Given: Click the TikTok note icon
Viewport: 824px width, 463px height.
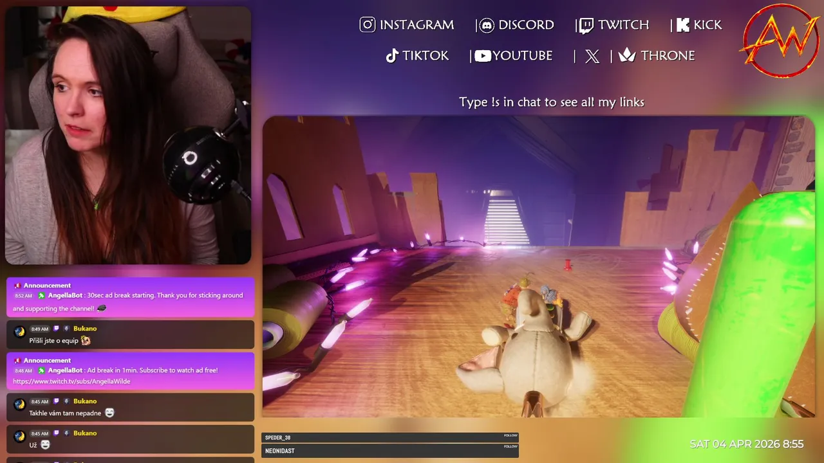Looking at the screenshot, I should [x=392, y=56].
